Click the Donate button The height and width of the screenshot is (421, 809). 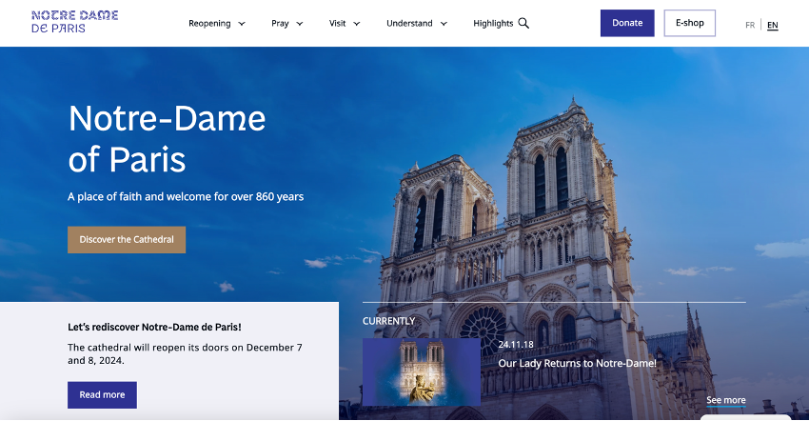pos(627,23)
